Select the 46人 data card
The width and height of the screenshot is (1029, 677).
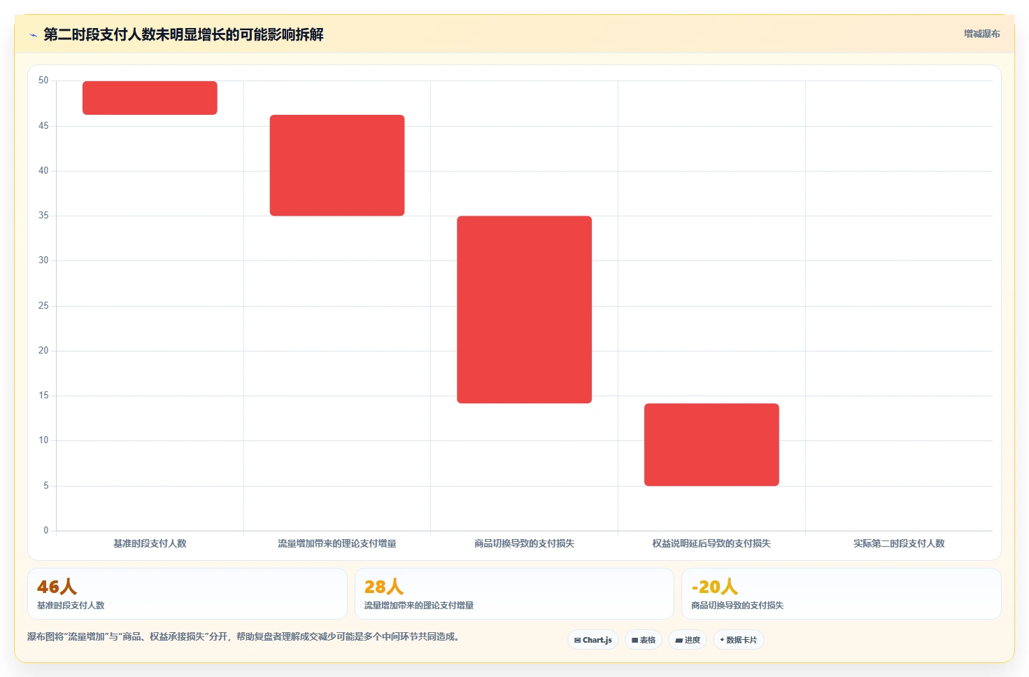[187, 594]
